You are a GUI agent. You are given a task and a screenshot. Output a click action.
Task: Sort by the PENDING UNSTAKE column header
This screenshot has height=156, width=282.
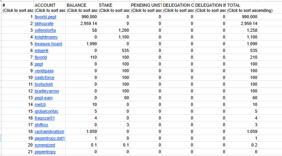click(x=146, y=8)
